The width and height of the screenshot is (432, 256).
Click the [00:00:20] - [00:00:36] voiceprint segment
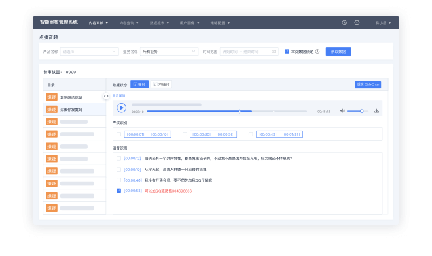point(213,134)
